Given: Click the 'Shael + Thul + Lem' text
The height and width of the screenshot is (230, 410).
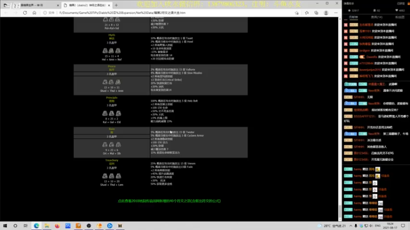Looking at the screenshot, I should (112, 185).
